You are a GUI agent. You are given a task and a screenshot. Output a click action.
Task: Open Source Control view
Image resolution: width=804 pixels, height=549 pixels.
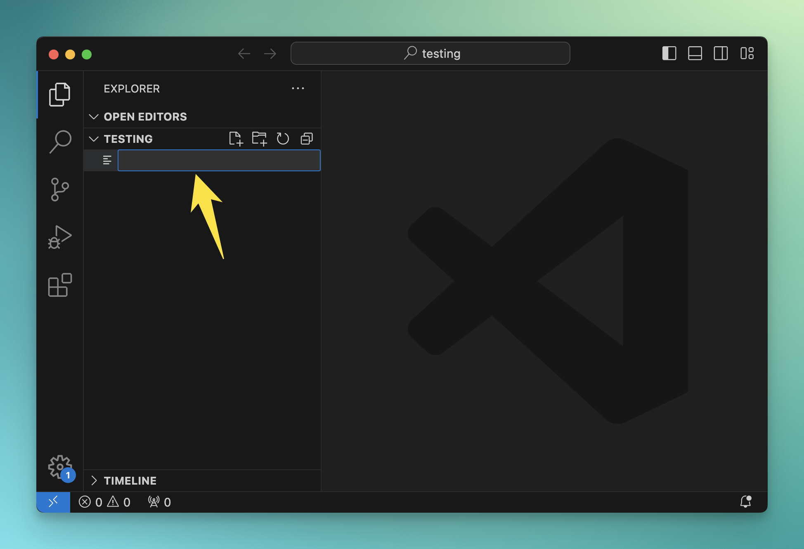pos(60,189)
